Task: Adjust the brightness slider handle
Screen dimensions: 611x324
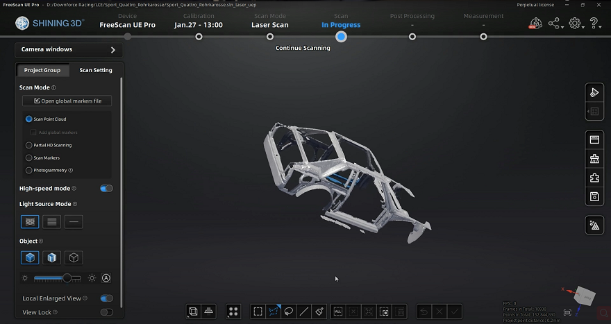Action: [67, 278]
